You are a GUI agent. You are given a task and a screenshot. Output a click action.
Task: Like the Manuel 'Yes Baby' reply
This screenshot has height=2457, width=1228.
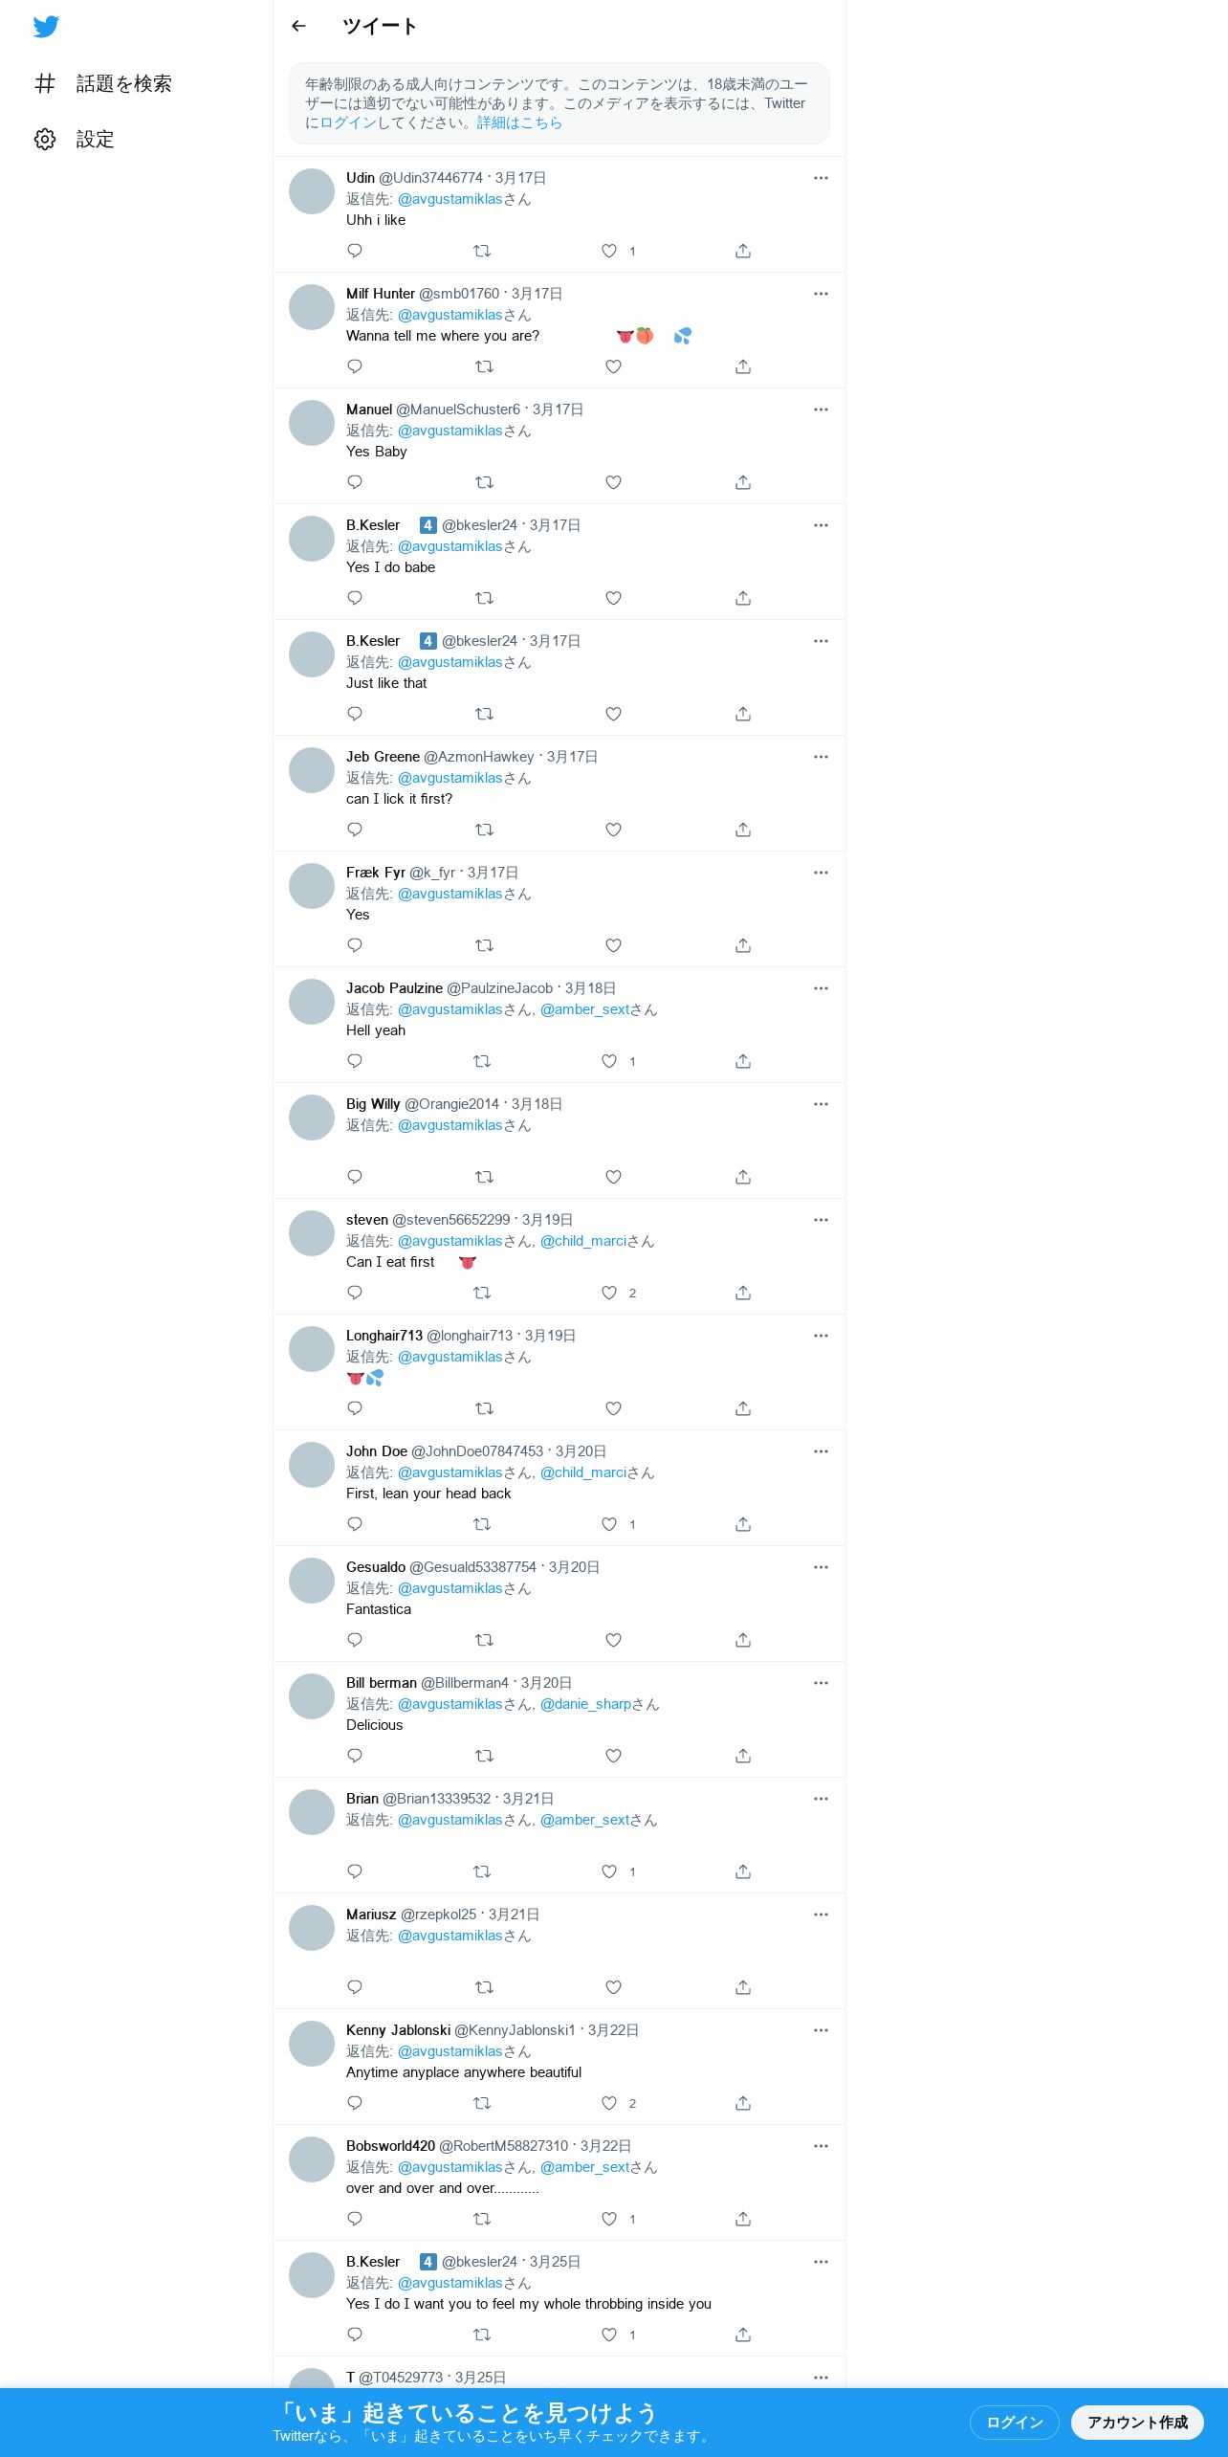614,482
